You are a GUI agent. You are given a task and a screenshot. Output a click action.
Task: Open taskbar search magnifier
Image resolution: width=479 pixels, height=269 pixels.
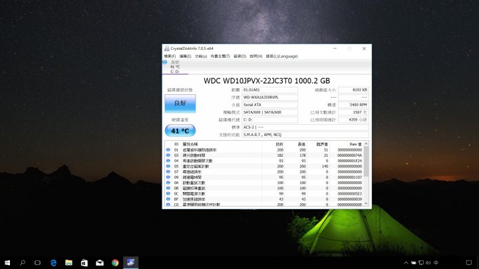pos(23,262)
